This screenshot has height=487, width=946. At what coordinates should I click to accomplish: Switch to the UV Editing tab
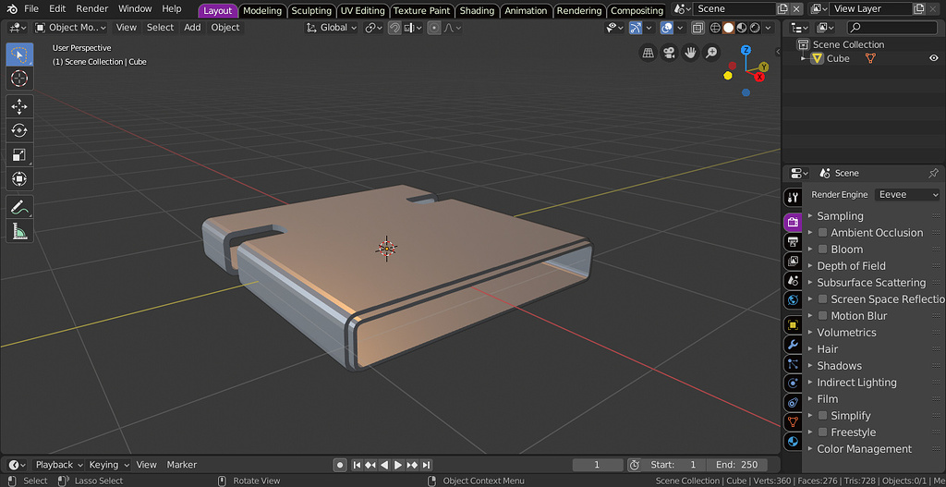click(362, 11)
